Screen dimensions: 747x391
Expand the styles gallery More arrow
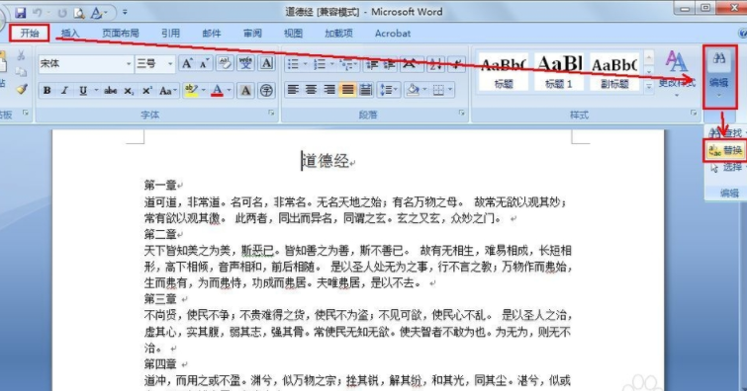[648, 86]
